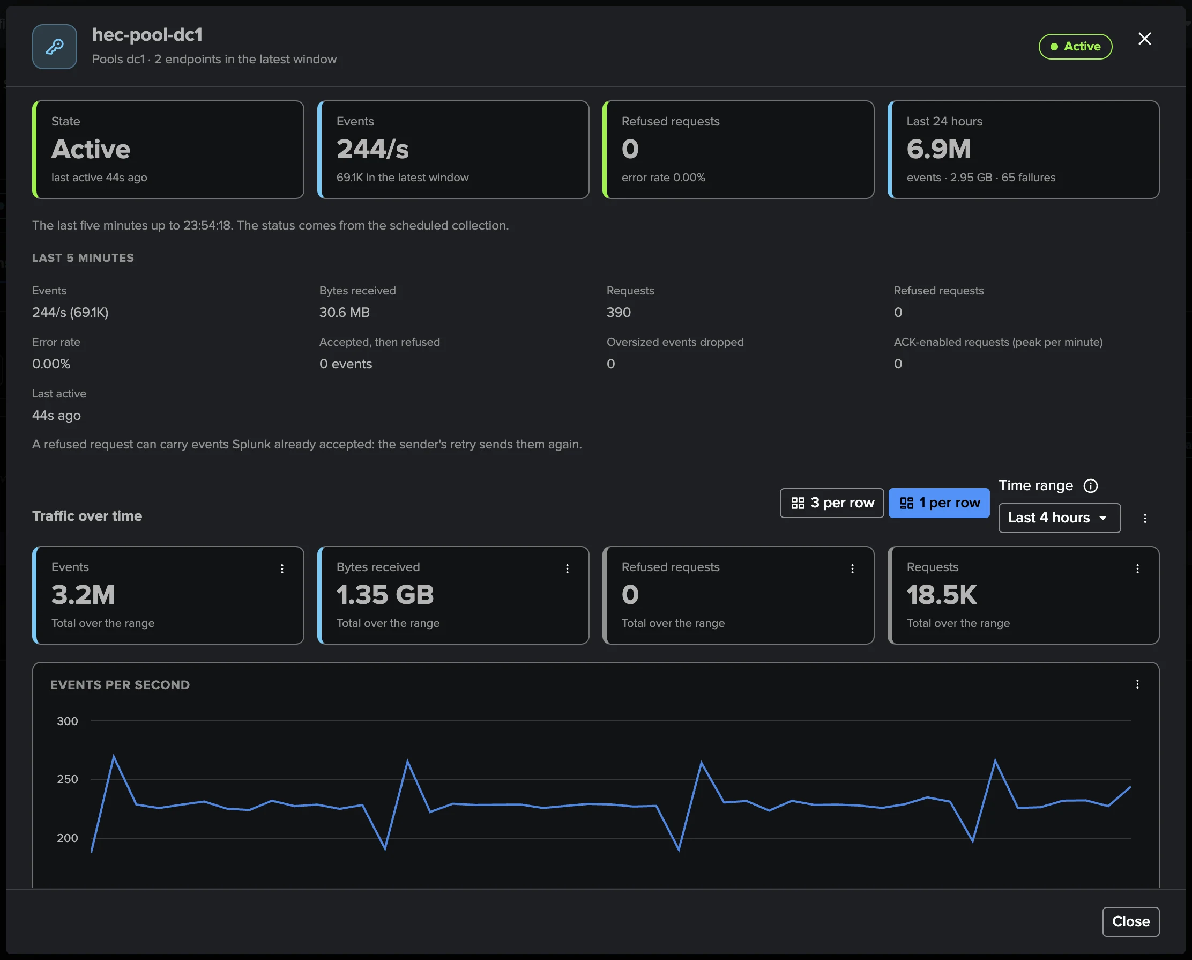This screenshot has height=960, width=1192.
Task: Open the Last 4 hours dropdown
Action: [x=1059, y=518]
